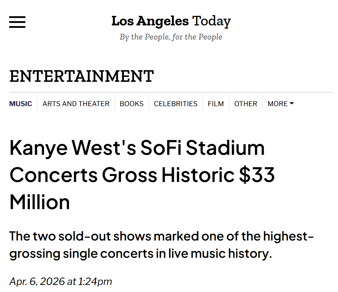Go to the Books section

click(x=132, y=104)
